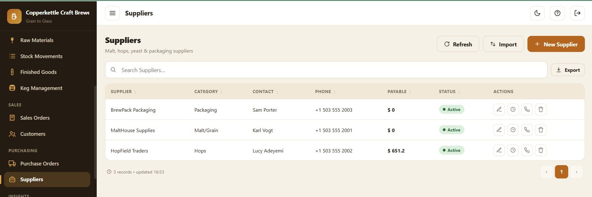
Task: Open the help question mark icon
Action: pyautogui.click(x=557, y=13)
